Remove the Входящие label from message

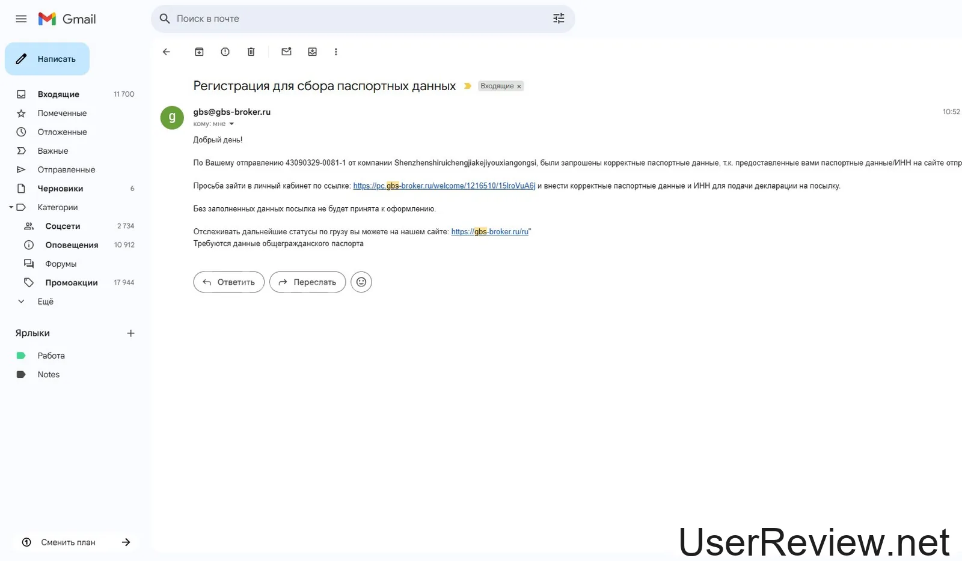click(x=519, y=86)
